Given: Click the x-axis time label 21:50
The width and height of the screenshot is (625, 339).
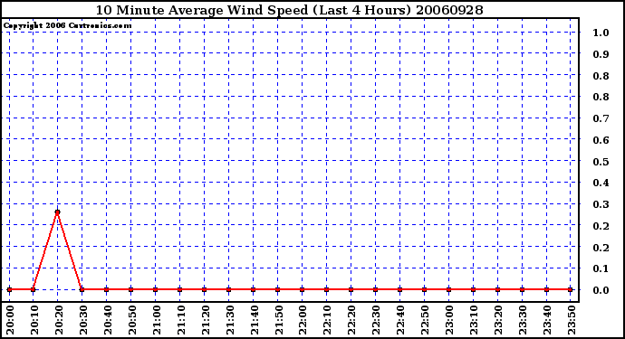Looking at the screenshot, I should (x=279, y=320).
